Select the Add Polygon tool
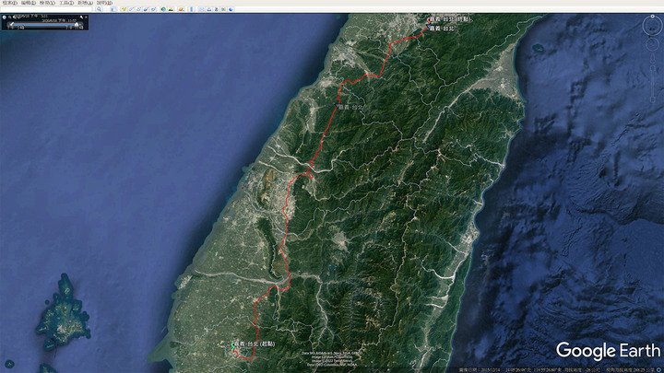This screenshot has height=373, width=664. (131, 9)
